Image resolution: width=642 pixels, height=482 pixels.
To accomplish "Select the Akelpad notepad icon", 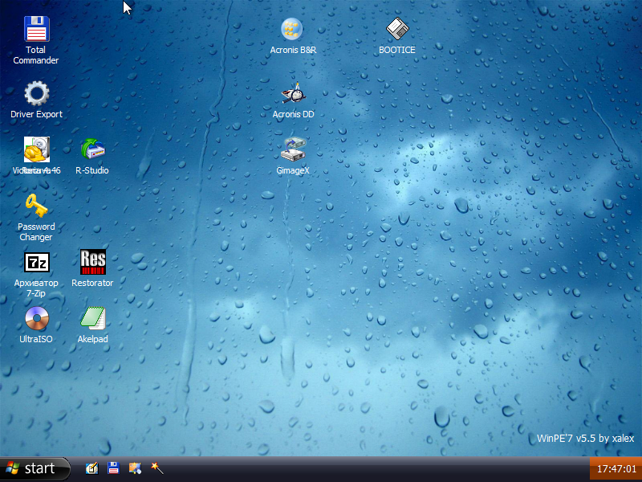I will point(93,318).
